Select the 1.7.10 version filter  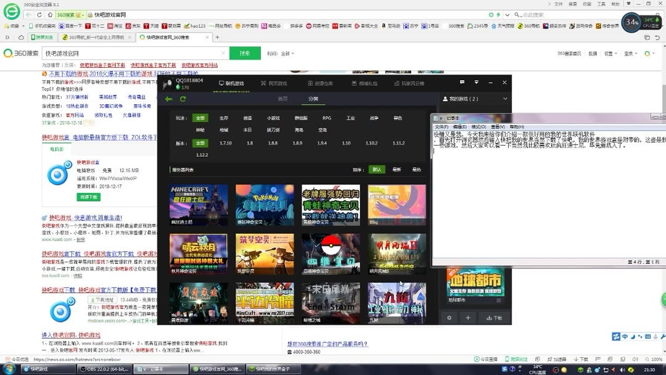pos(225,142)
